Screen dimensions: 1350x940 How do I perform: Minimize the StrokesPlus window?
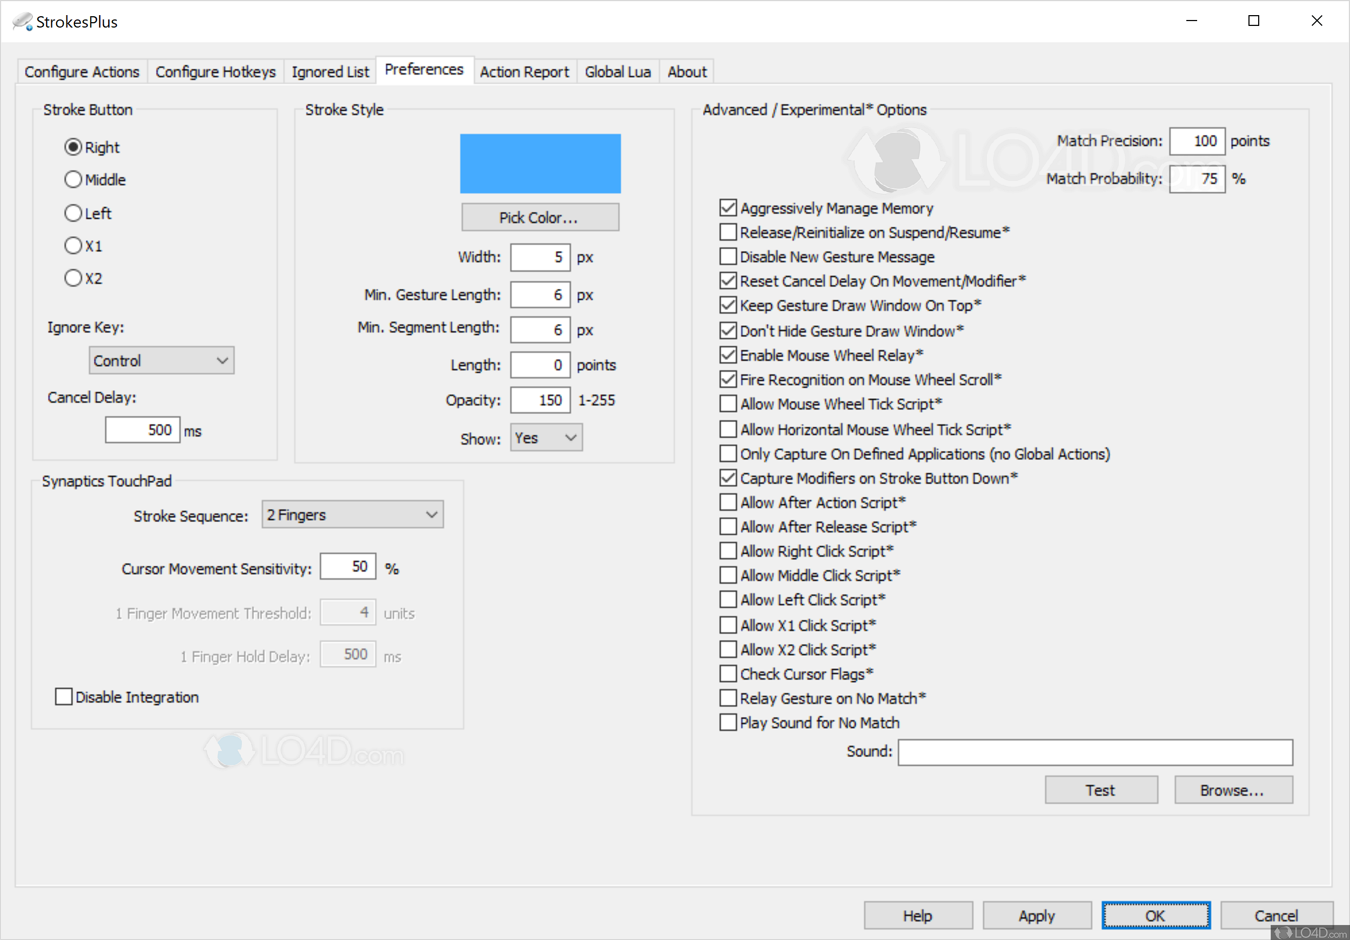pyautogui.click(x=1191, y=21)
